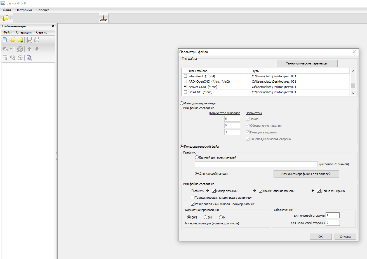367x259 pixels.
Task: Confirm dialog with OK button
Action: tap(321, 237)
